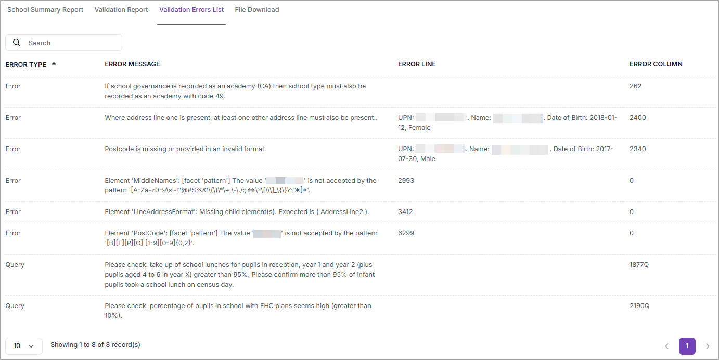Select the academy governance error row
The width and height of the screenshot is (719, 360).
tap(359, 91)
